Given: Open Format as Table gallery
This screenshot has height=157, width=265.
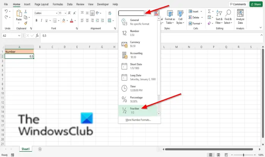Looking at the screenshot, I should (170, 17).
